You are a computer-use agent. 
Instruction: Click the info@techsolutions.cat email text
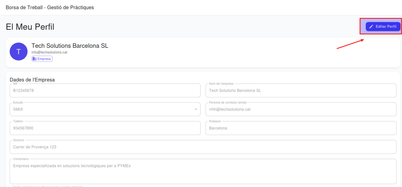49,52
